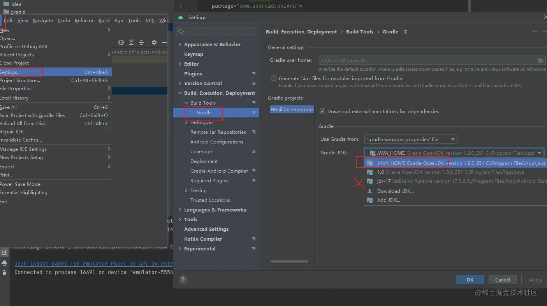Open the Use Gradle from combo box
The image size is (547, 306).
pyautogui.click(x=411, y=139)
